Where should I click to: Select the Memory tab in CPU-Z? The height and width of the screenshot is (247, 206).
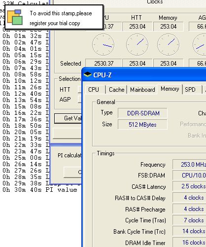[x=170, y=89]
